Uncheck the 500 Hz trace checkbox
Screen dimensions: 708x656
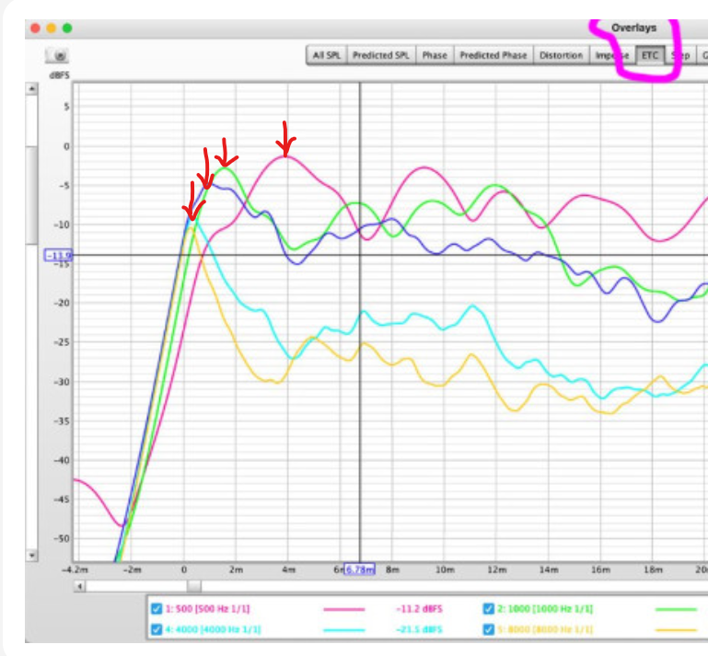pyautogui.click(x=157, y=609)
